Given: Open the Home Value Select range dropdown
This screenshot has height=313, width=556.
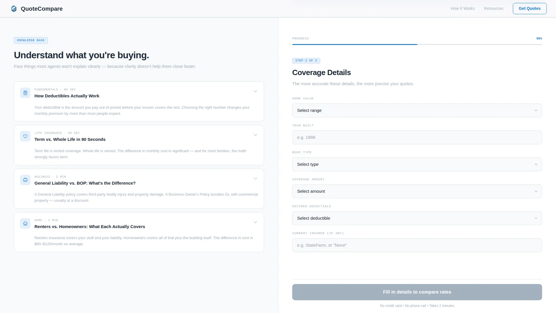Looking at the screenshot, I should pos(417,110).
